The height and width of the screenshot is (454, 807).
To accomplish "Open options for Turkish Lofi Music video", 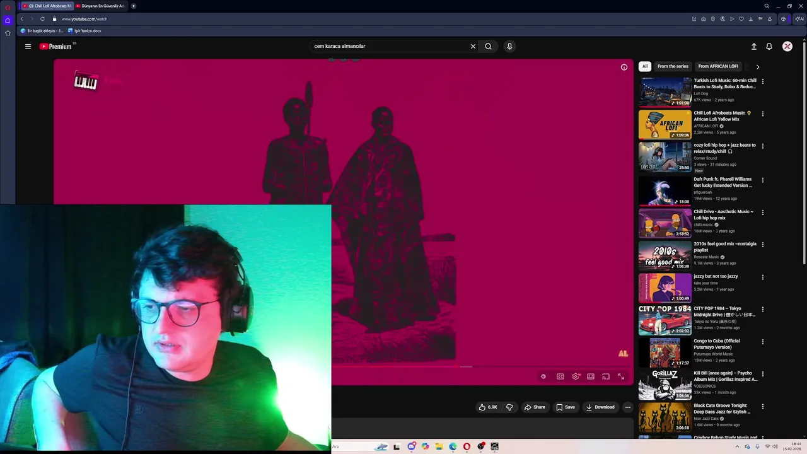I will coord(763,81).
